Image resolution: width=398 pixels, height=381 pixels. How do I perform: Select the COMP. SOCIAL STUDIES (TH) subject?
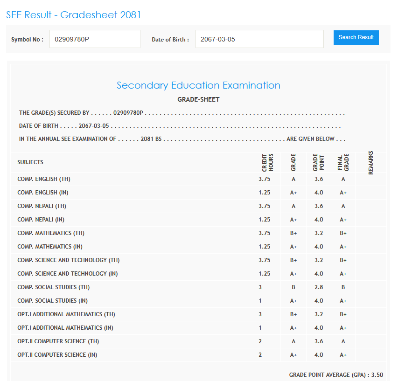(54, 287)
